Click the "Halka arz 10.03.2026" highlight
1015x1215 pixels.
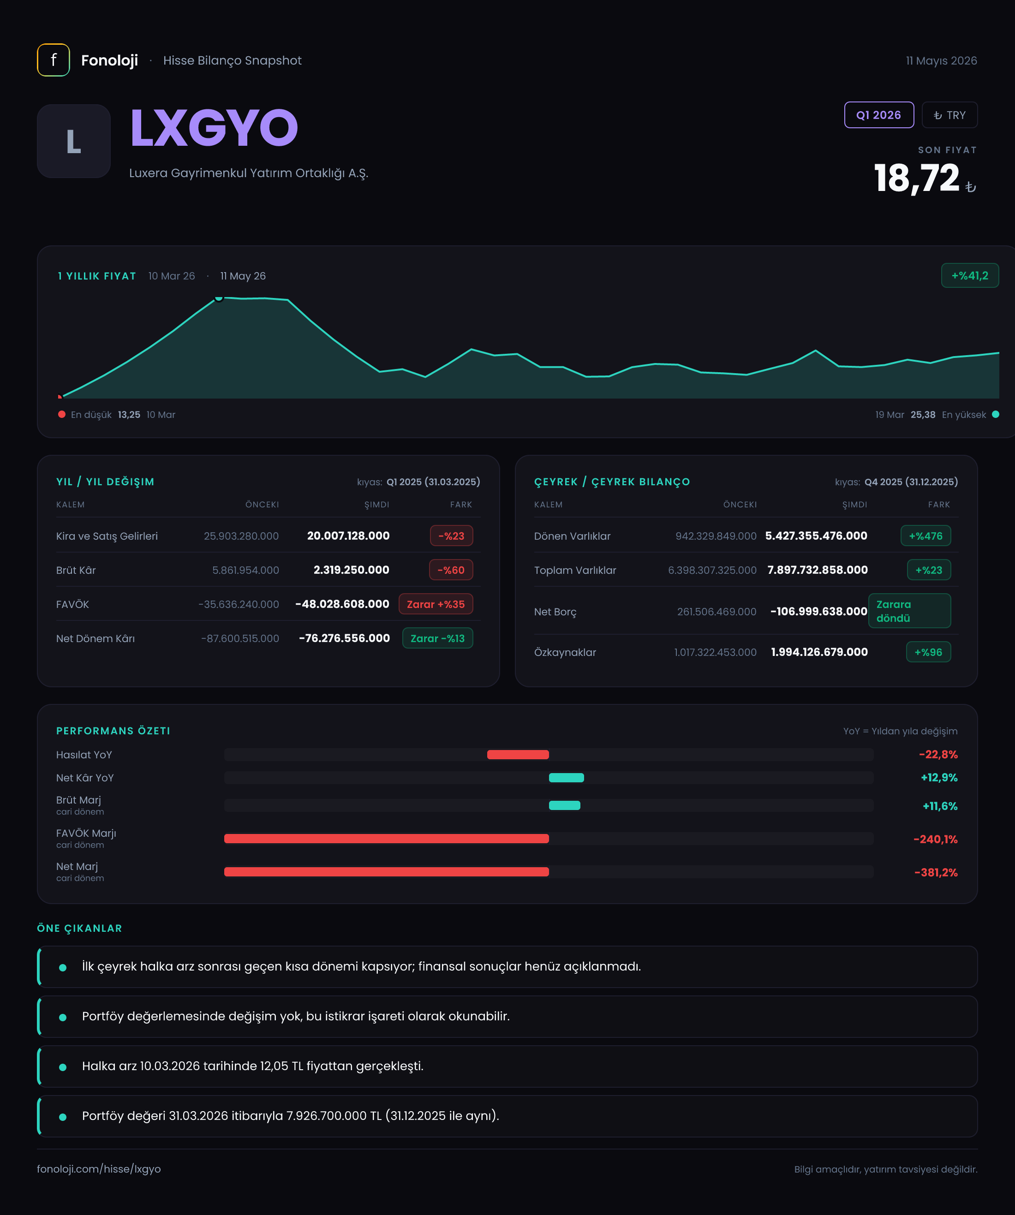[x=507, y=1066]
